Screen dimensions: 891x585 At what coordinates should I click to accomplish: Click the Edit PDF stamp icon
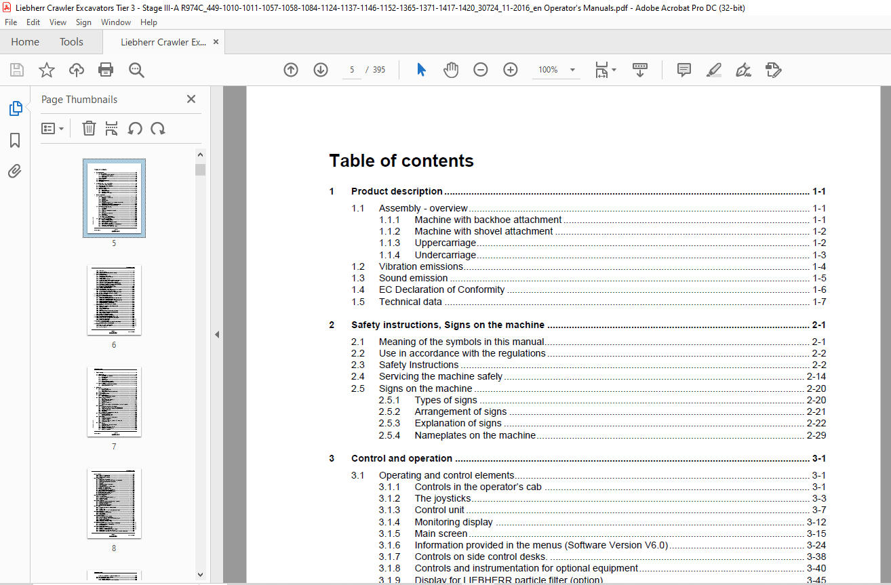(773, 70)
